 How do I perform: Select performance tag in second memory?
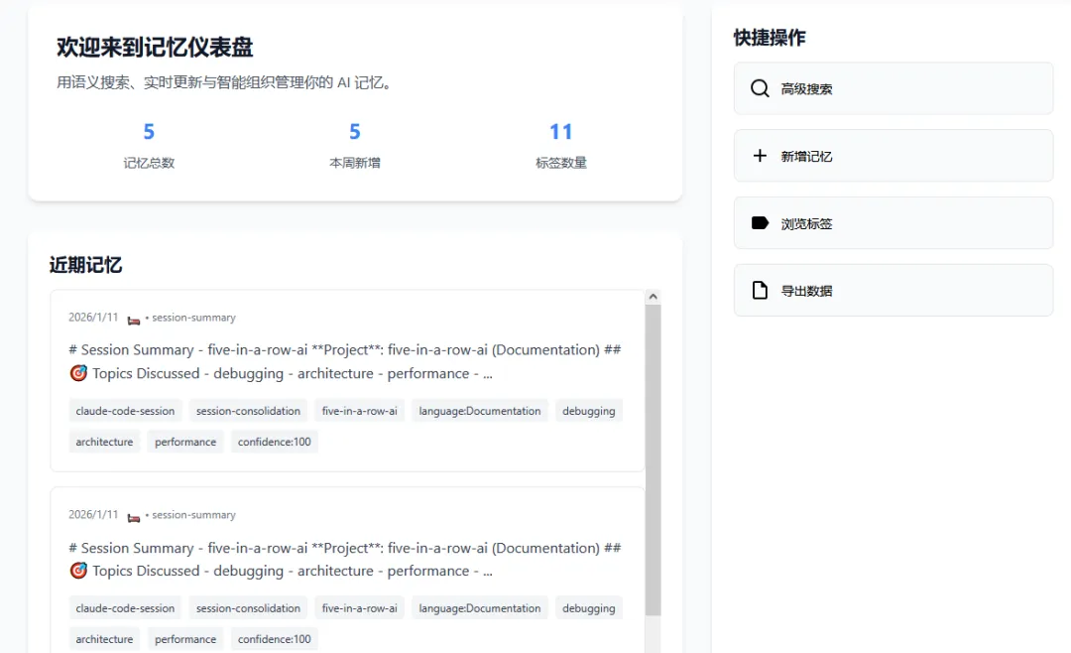pyautogui.click(x=185, y=639)
